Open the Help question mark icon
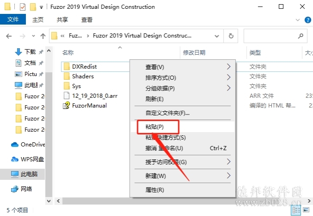The width and height of the screenshot is (313, 216). 307,20
